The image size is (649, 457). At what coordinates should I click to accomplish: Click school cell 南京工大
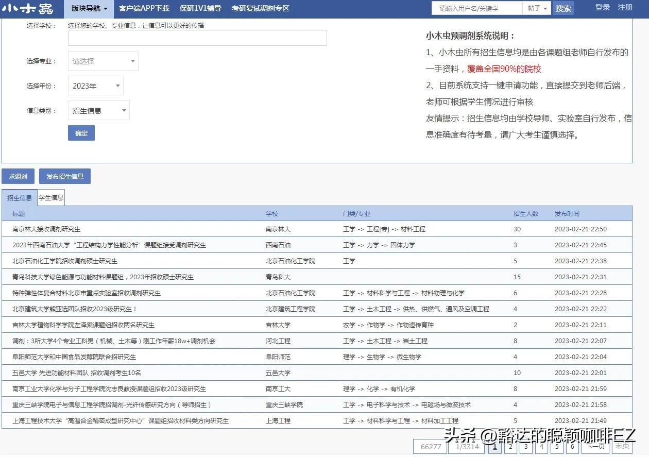(x=278, y=388)
